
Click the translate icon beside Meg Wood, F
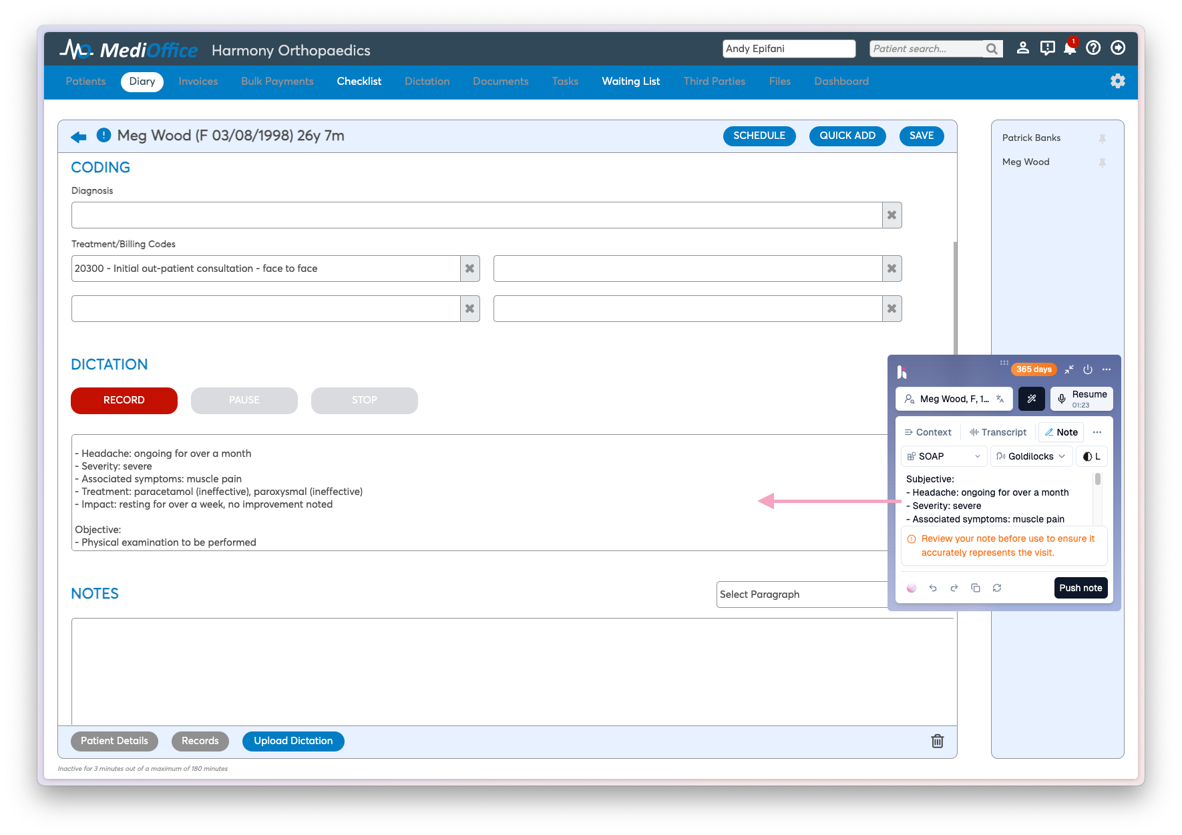coord(1000,399)
